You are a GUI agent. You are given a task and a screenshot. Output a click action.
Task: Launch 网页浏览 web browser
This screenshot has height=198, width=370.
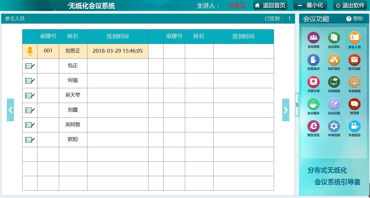click(x=313, y=126)
